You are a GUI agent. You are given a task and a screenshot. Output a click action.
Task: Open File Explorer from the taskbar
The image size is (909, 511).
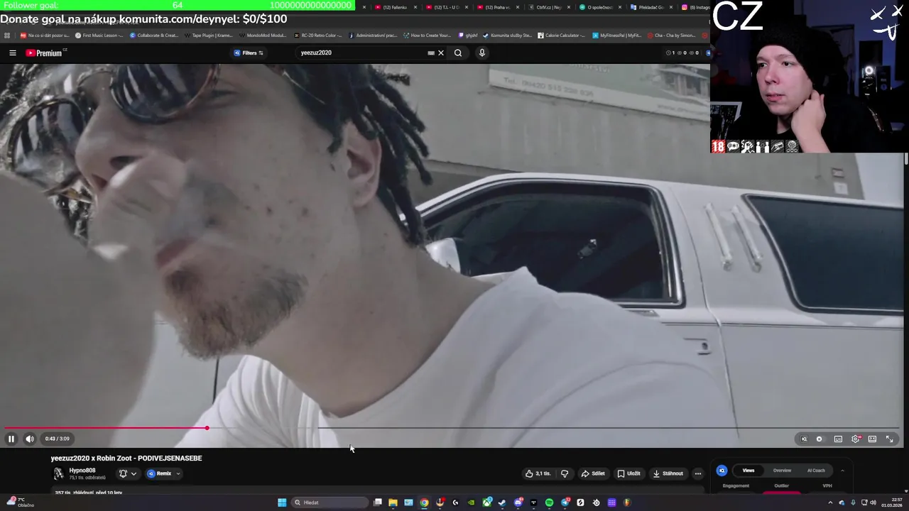point(393,502)
